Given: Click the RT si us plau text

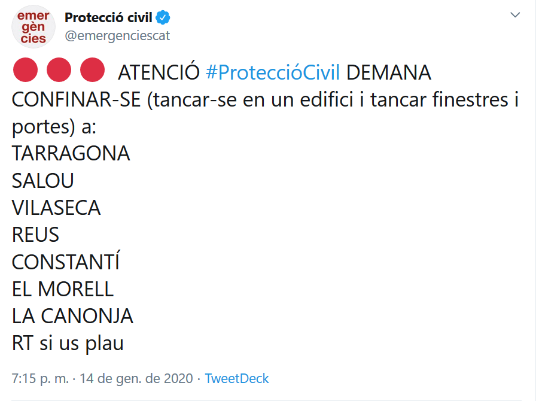Looking at the screenshot, I should 68,343.
